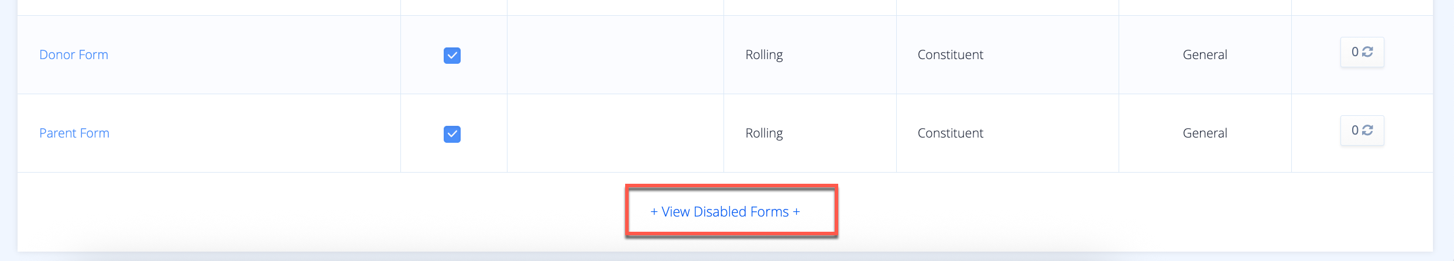Click the leading plus sign before View Disabled Forms
This screenshot has height=261, width=1454.
tap(654, 212)
